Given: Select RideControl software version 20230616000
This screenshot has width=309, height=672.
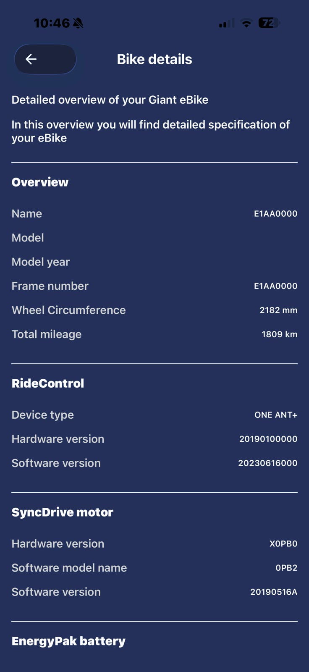Looking at the screenshot, I should coord(268,463).
